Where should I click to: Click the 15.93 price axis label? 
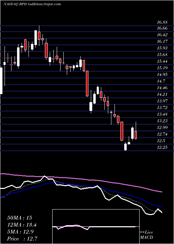coord(162,48)
